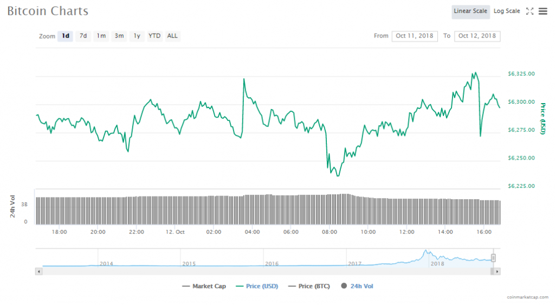Image resolution: width=555 pixels, height=305 pixels.
Task: Switch to Log Scale
Action: pyautogui.click(x=507, y=11)
